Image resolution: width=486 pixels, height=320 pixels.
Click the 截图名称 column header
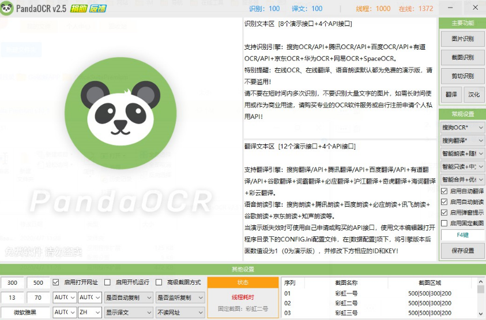346,282
